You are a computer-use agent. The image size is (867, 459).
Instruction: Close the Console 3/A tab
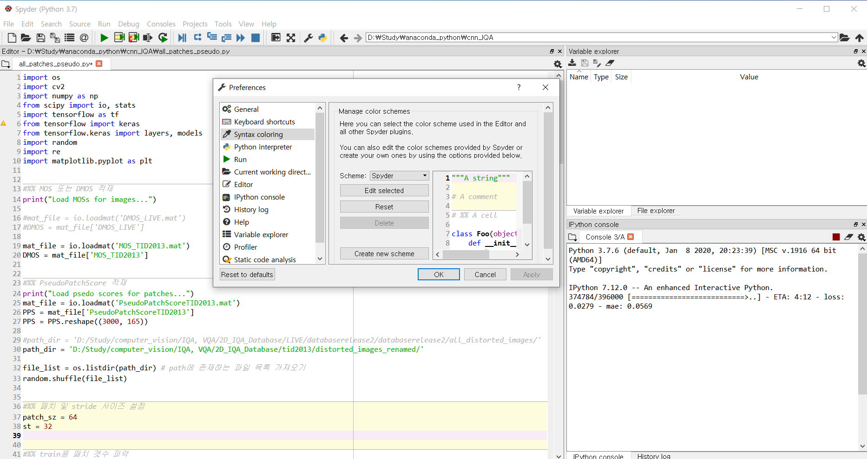pos(631,237)
